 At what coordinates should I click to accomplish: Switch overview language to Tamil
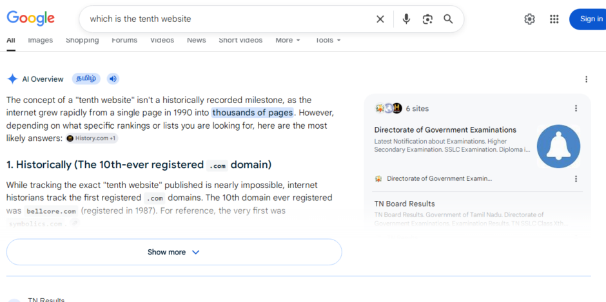click(86, 79)
